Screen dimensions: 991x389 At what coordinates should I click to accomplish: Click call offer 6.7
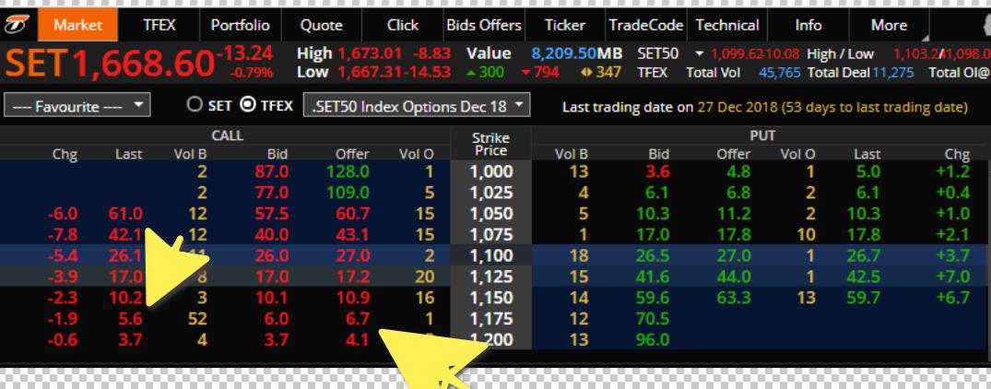click(357, 319)
